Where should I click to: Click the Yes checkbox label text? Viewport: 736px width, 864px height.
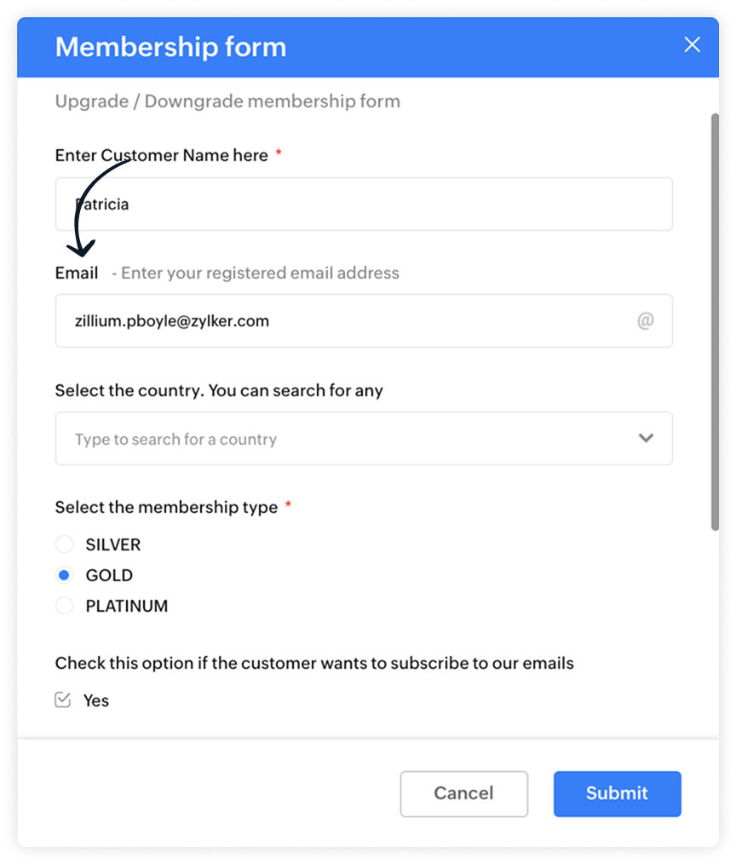[x=96, y=700]
